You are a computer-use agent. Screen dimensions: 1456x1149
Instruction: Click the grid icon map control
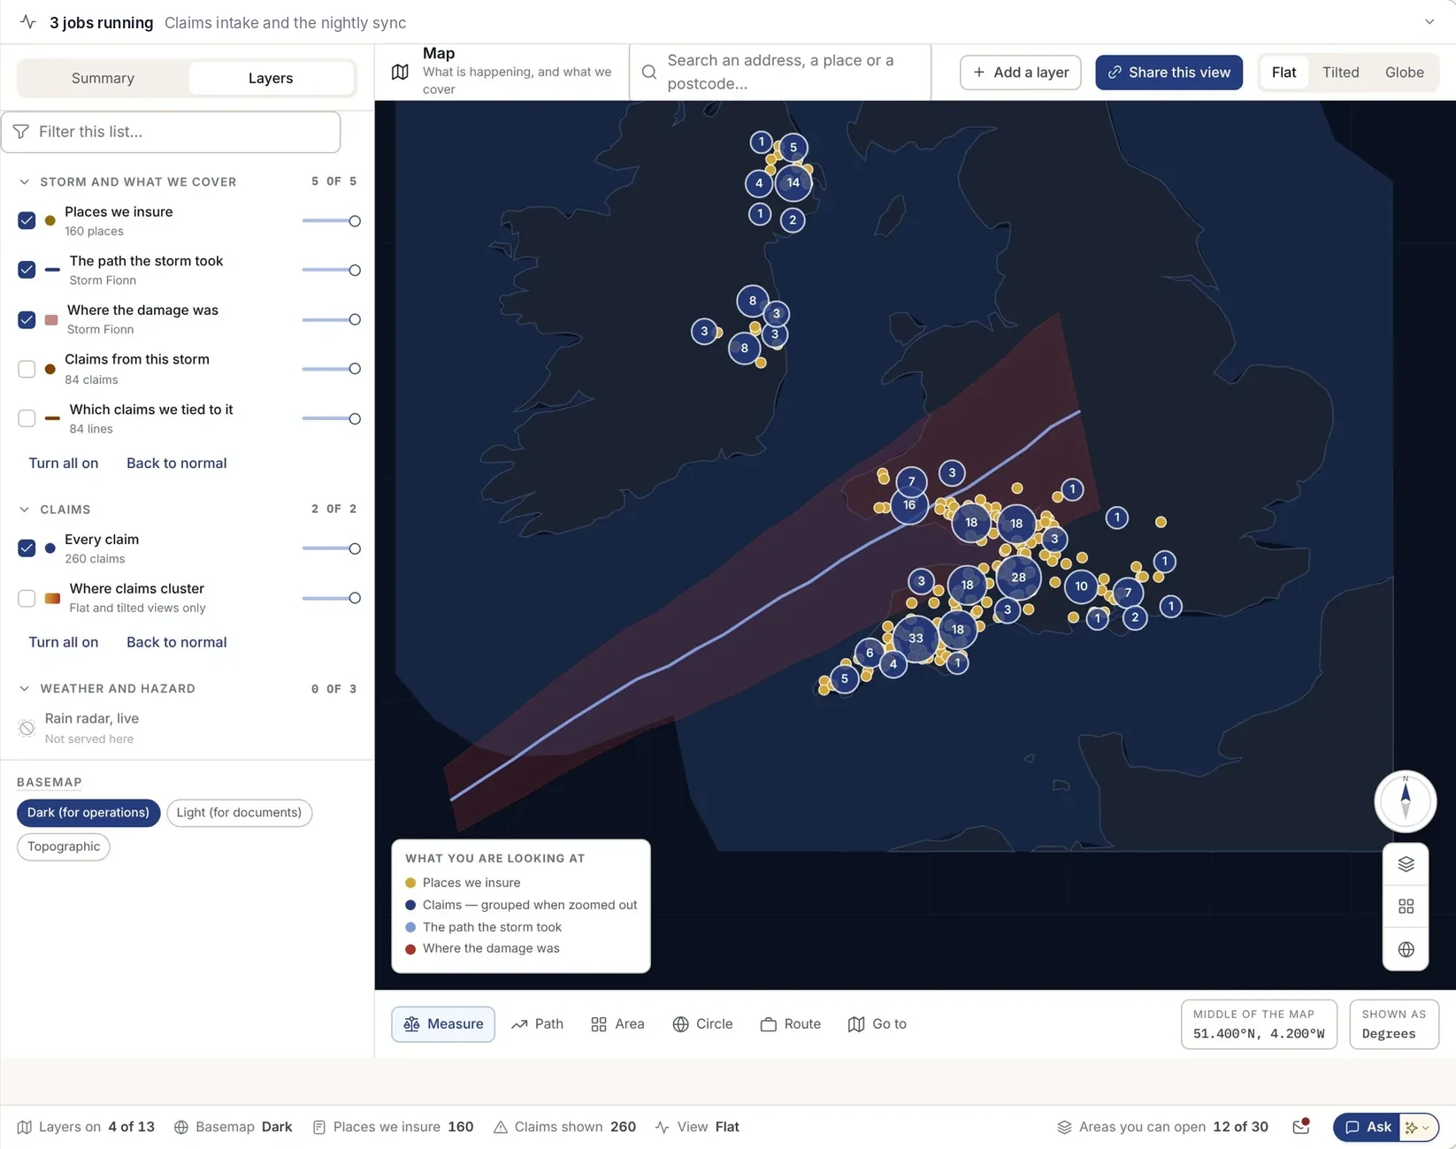pyautogui.click(x=1406, y=907)
